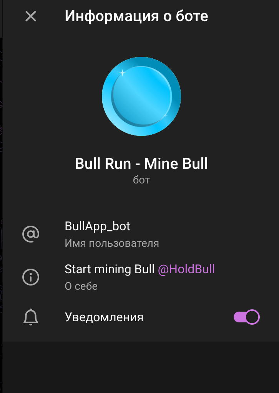Click the Уведомления label text
Image resolution: width=279 pixels, height=393 pixels.
[104, 317]
